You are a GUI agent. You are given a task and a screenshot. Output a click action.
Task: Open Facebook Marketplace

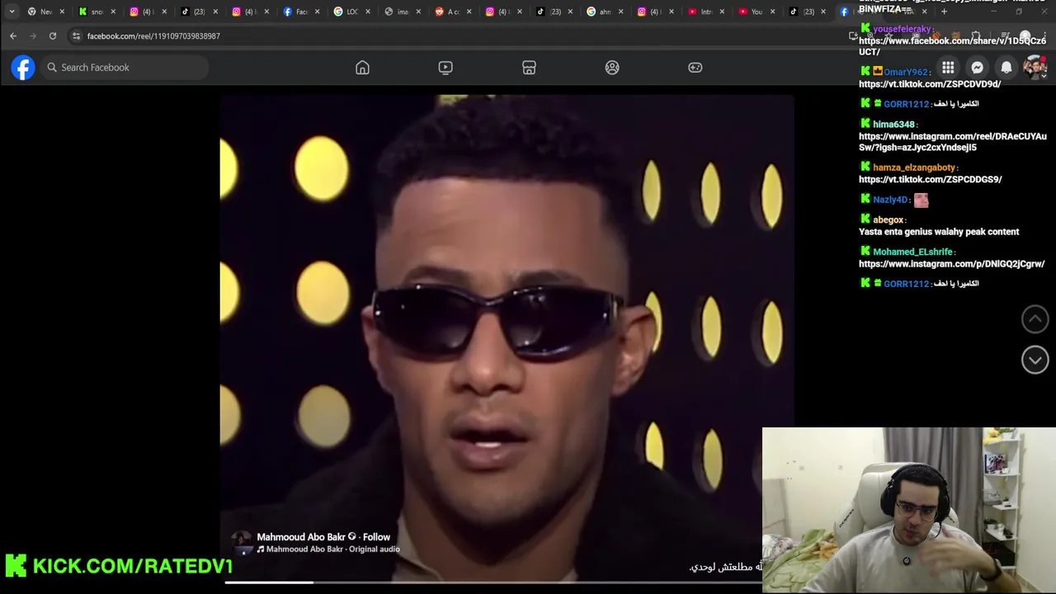[529, 68]
